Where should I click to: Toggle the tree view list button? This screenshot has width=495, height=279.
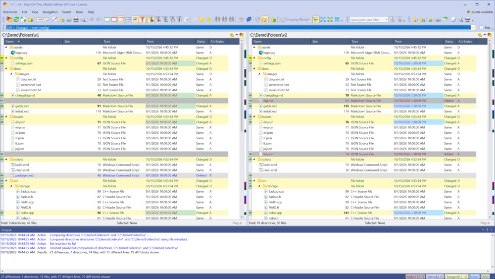(316, 20)
